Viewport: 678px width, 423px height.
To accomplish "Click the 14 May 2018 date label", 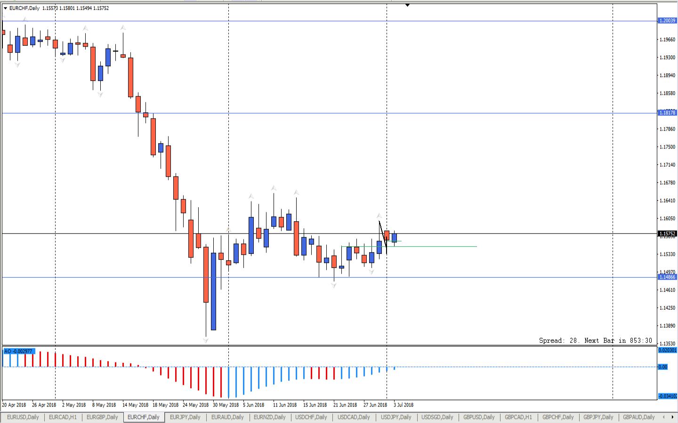I will (136, 405).
